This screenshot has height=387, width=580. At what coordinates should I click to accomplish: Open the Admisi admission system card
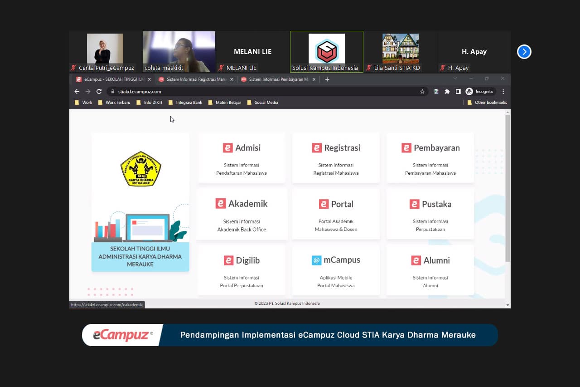242,158
